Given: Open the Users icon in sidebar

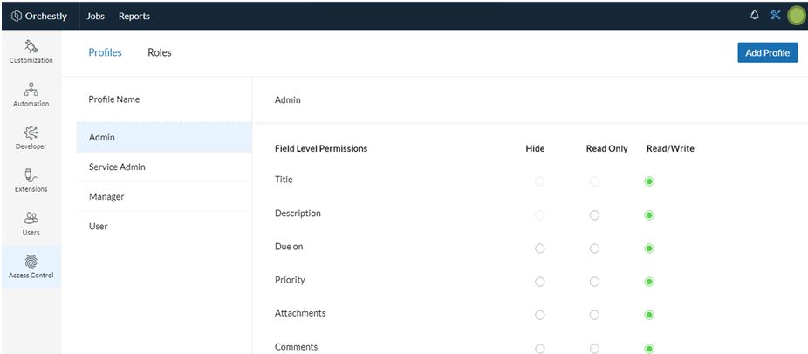Looking at the screenshot, I should click(31, 218).
